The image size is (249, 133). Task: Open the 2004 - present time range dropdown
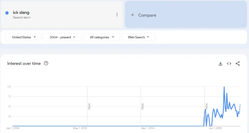[x=62, y=37]
